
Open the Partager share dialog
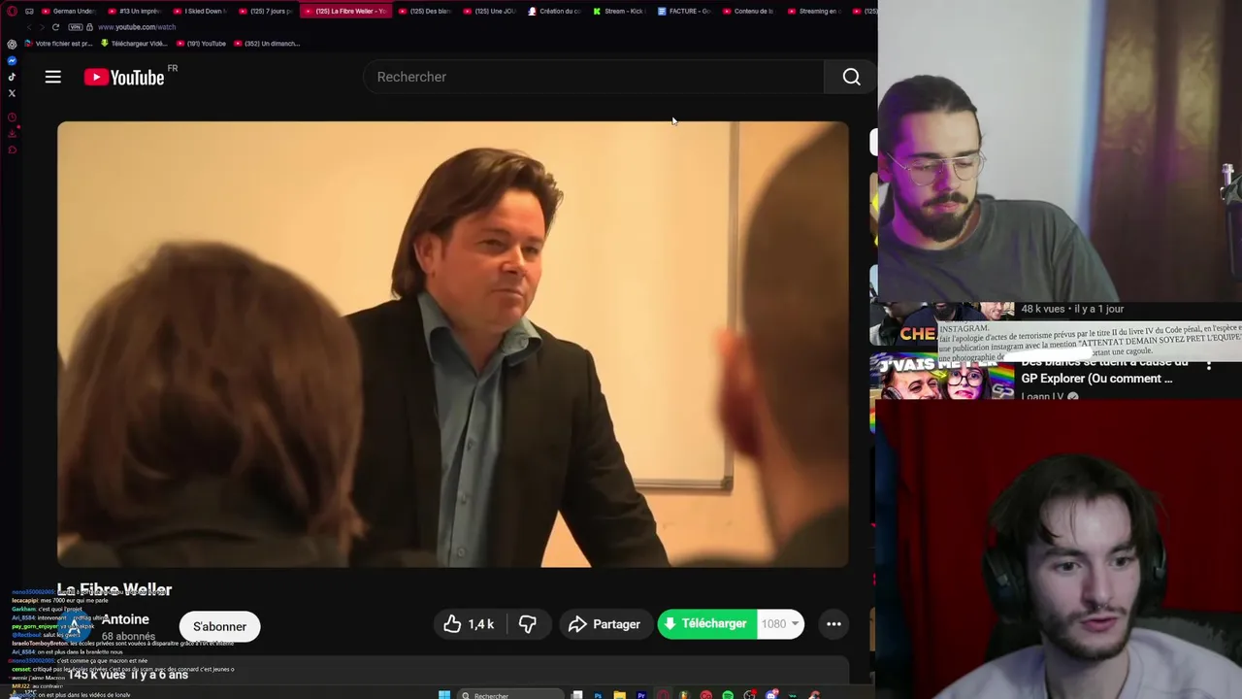pyautogui.click(x=605, y=624)
